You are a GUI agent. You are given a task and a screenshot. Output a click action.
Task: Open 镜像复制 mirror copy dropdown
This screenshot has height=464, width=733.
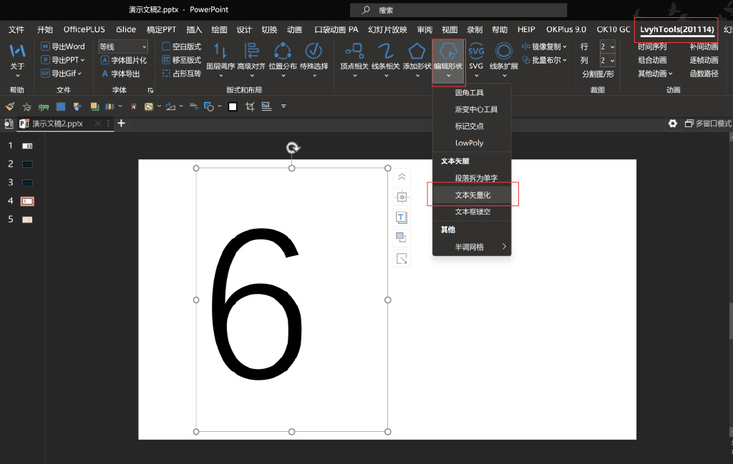[545, 46]
